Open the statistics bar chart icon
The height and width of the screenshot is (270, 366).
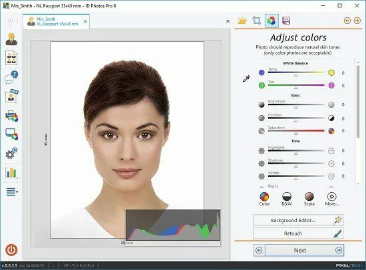(x=11, y=173)
